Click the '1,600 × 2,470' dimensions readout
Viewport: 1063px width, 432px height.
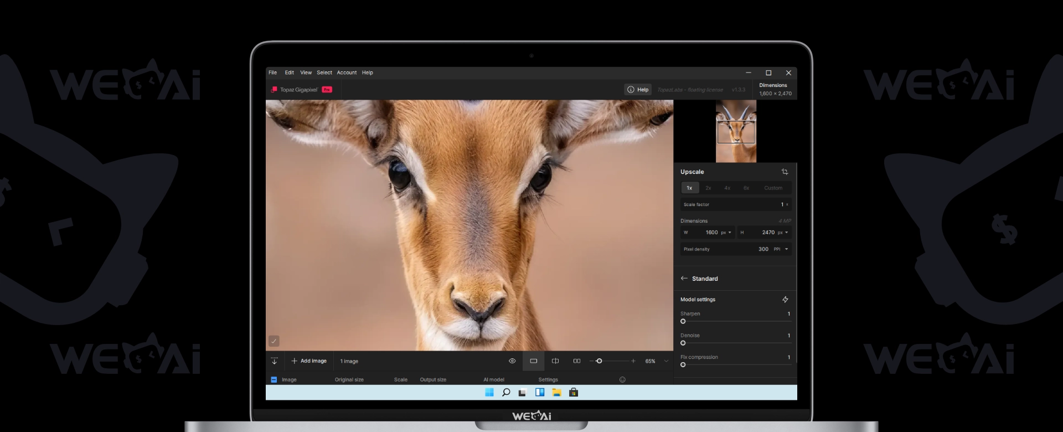[775, 94]
